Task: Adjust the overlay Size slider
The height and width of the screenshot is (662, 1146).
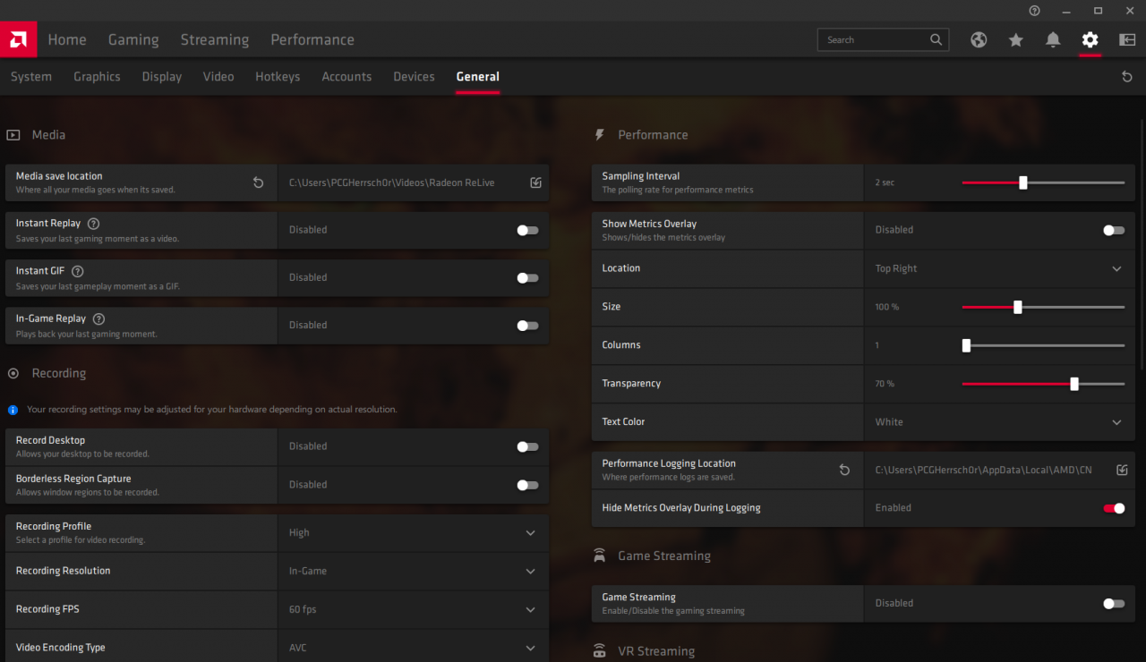Action: (1043, 307)
